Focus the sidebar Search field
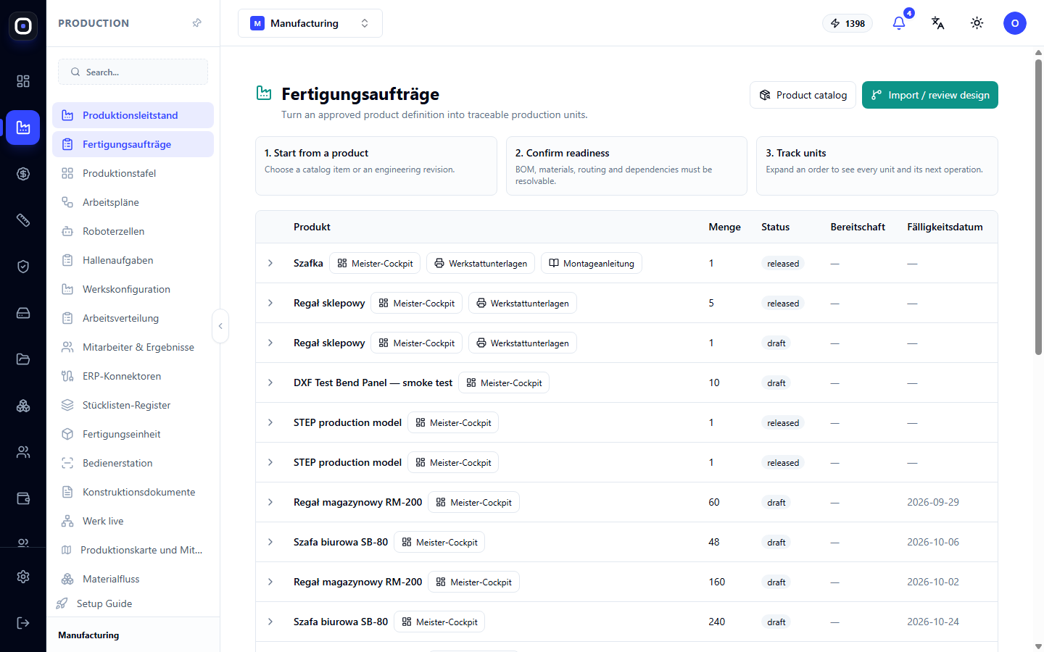Image resolution: width=1044 pixels, height=652 pixels. coord(133,72)
